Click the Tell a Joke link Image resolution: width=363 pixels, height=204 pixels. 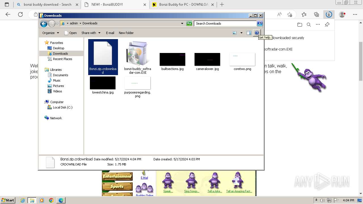(214, 191)
